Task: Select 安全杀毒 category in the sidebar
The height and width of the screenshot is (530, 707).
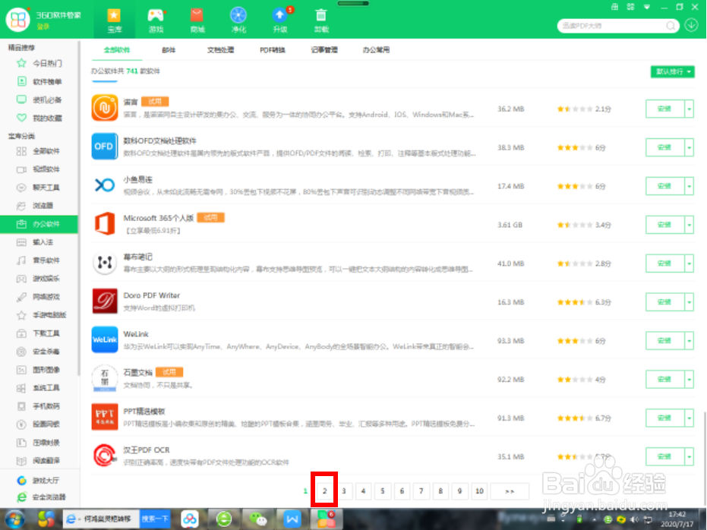Action: coord(38,352)
